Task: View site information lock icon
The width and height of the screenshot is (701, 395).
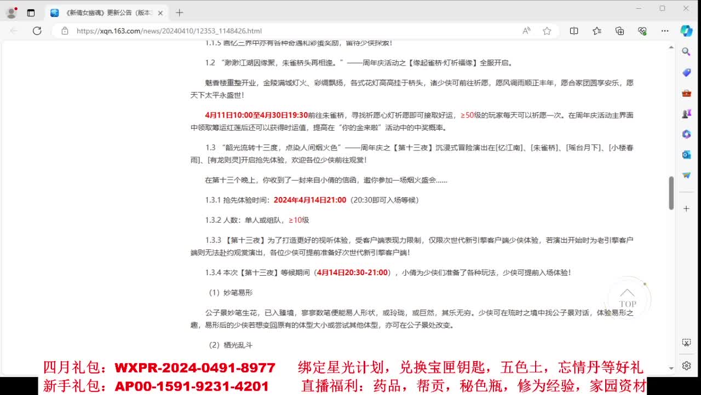Action: click(x=65, y=31)
